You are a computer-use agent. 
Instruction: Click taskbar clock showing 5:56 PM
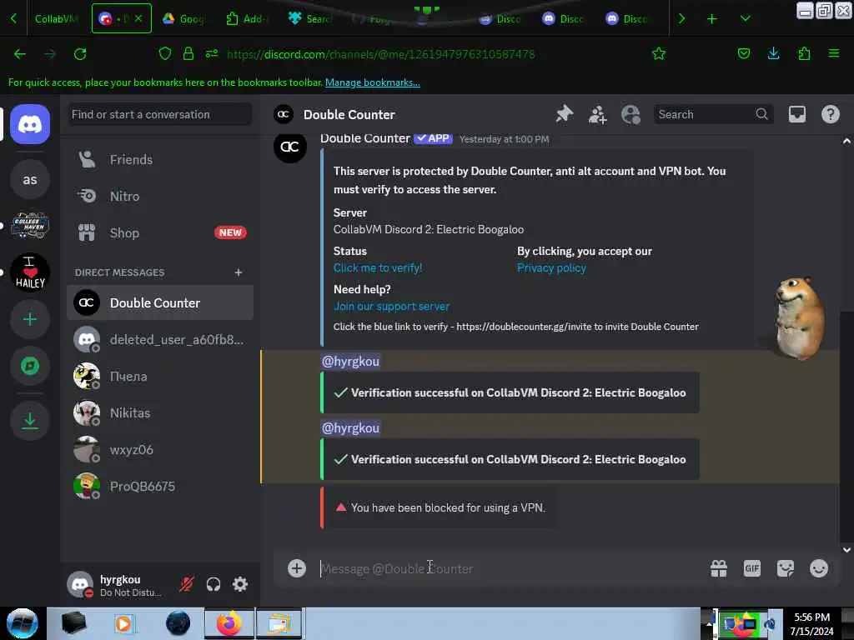click(811, 617)
